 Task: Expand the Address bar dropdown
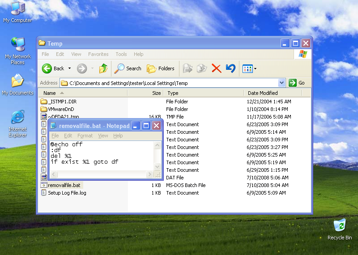click(x=282, y=83)
